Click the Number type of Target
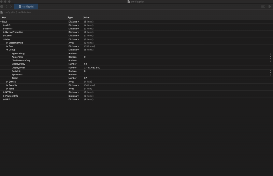Viewport: 273px width, 176px height. click(x=72, y=78)
